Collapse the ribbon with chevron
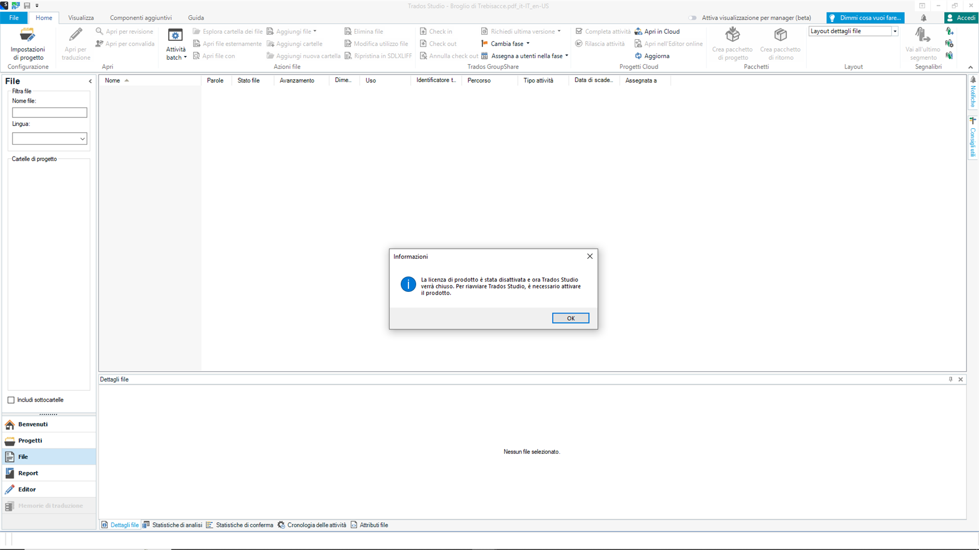Image resolution: width=979 pixels, height=550 pixels. 970,67
